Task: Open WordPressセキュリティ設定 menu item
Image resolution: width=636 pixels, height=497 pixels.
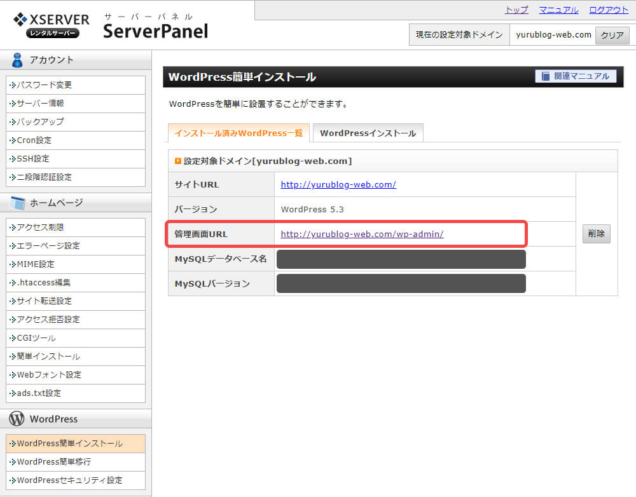Action: (69, 480)
